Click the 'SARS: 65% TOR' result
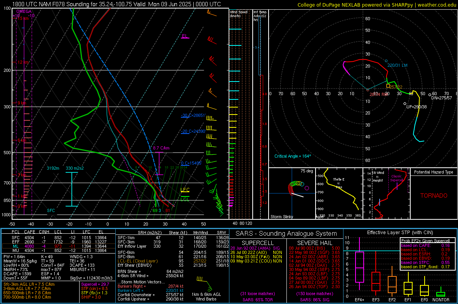 (257, 300)
